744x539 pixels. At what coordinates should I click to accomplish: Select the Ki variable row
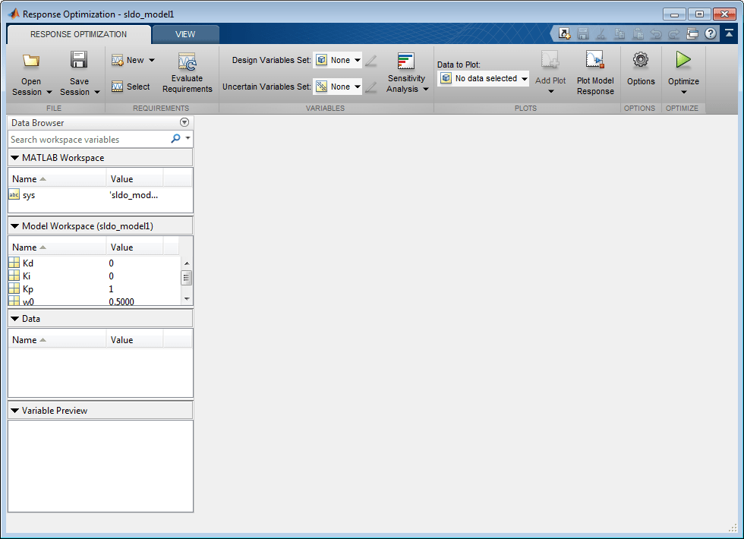click(94, 276)
